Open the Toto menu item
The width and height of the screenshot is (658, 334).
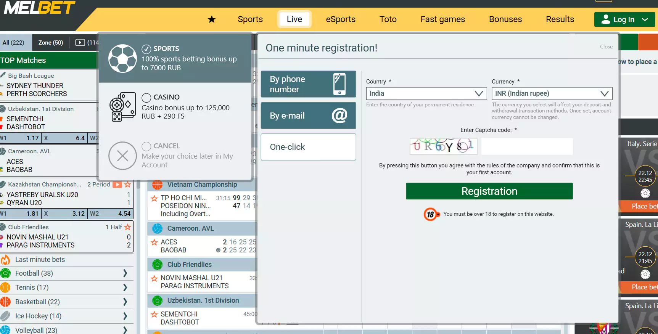coord(388,19)
